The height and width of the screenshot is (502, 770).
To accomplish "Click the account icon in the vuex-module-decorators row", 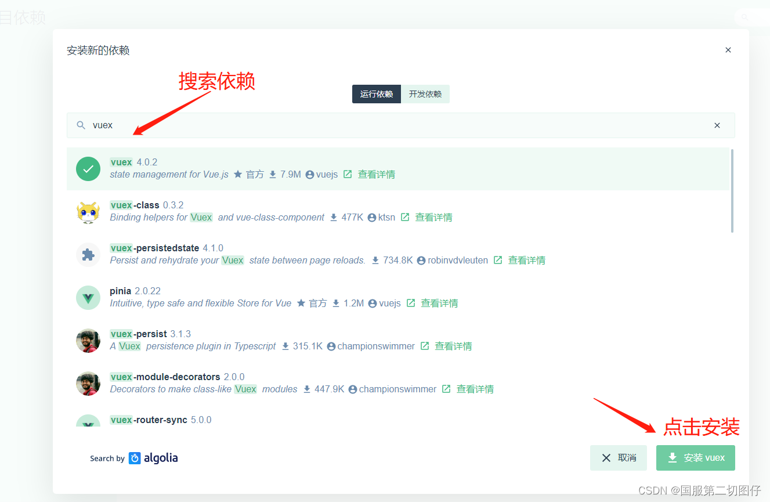I will (353, 389).
